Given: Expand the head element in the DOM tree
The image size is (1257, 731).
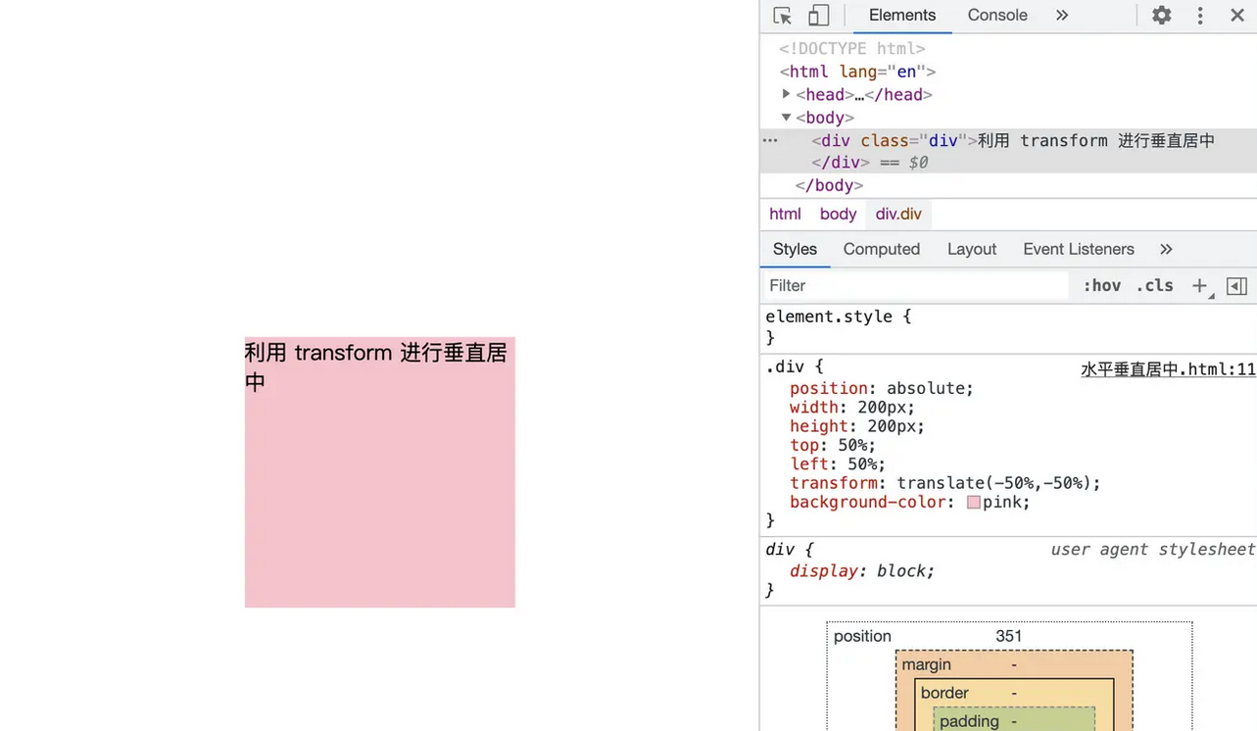Looking at the screenshot, I should (787, 94).
